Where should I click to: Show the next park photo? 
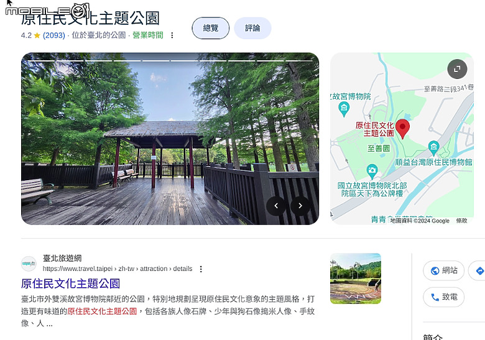300,206
